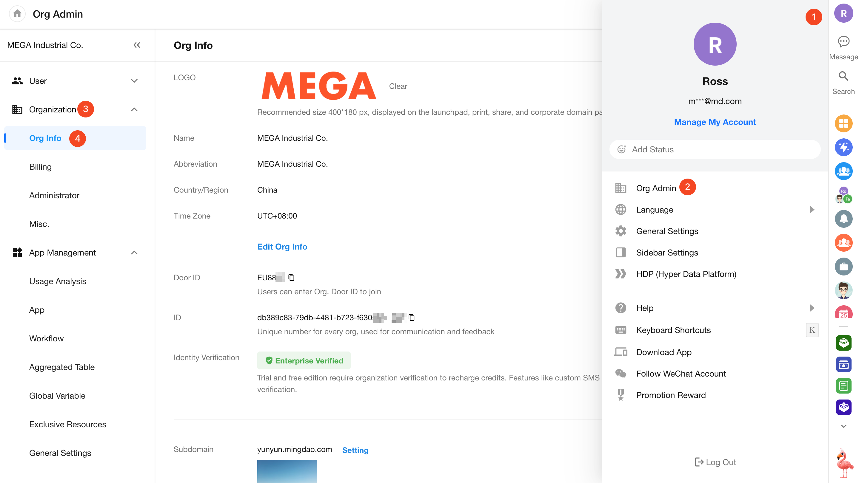Click Manage My Account link
The height and width of the screenshot is (483, 859).
coord(715,122)
